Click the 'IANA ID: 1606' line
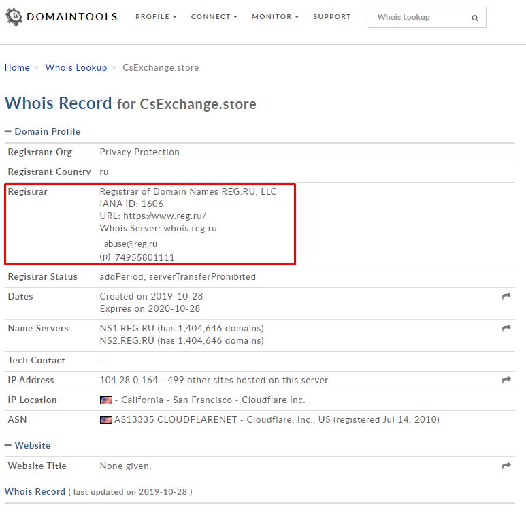The image size is (526, 518). pyautogui.click(x=131, y=204)
